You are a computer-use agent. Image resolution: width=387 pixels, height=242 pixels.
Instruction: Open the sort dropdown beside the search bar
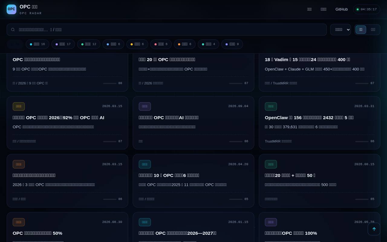(x=340, y=30)
